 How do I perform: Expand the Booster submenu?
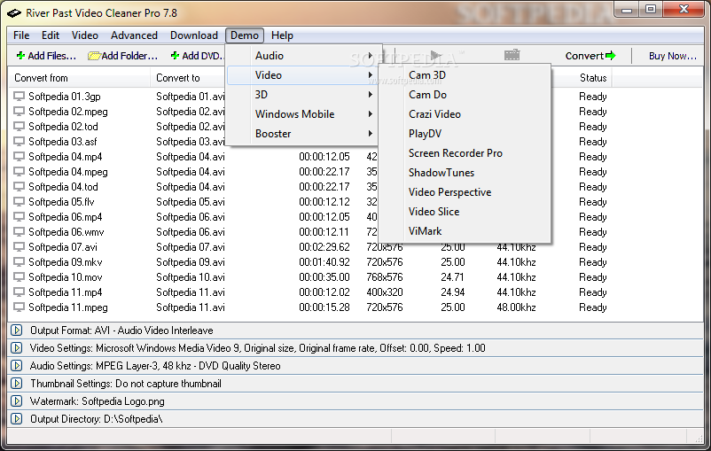[302, 134]
